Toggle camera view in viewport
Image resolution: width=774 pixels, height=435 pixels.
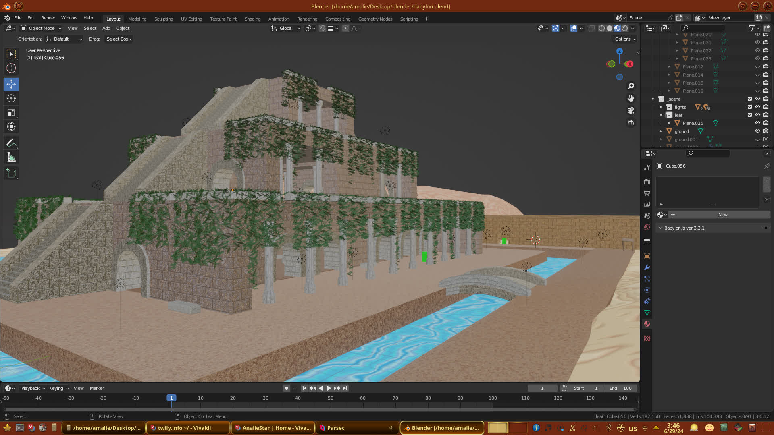[x=631, y=110]
